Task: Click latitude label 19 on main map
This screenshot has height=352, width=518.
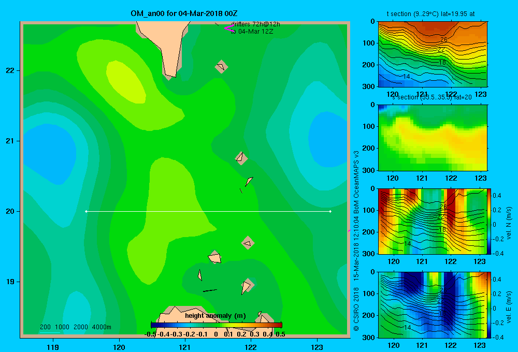Action: (10, 282)
